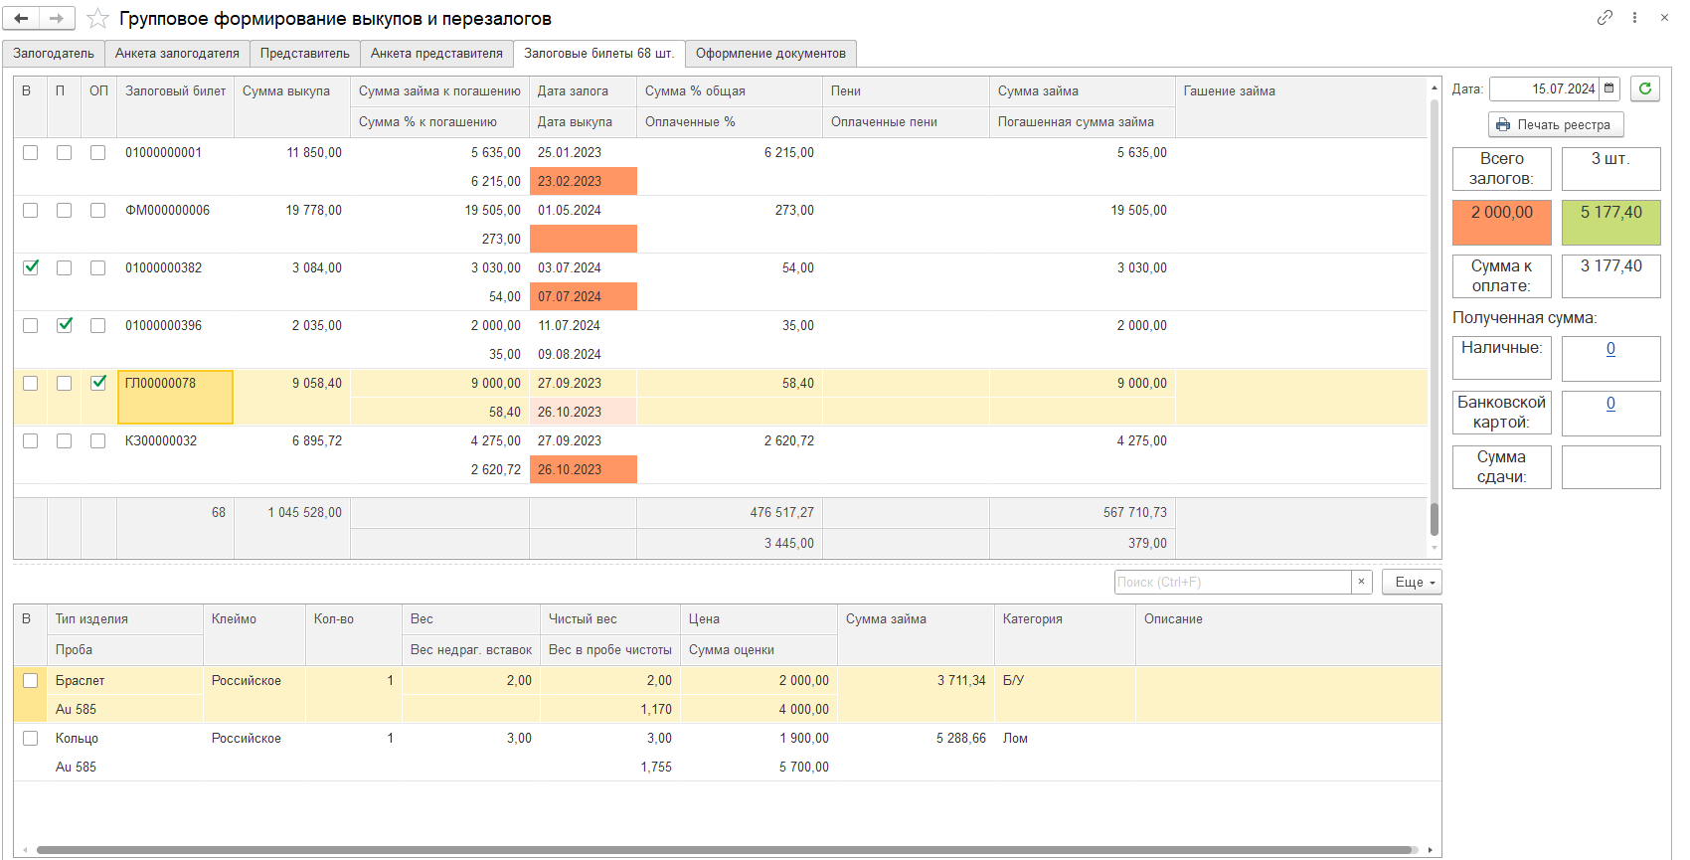This screenshot has width=1690, height=860.
Task: Tick ОП checkbox for ticket ФМ000000006
Action: [x=97, y=210]
